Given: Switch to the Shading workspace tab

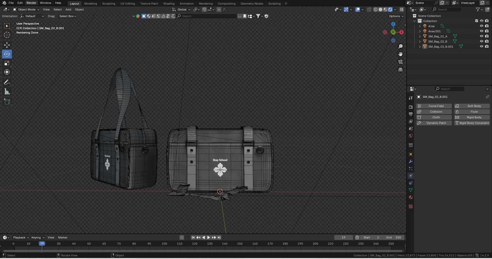Looking at the screenshot, I should [x=169, y=4].
